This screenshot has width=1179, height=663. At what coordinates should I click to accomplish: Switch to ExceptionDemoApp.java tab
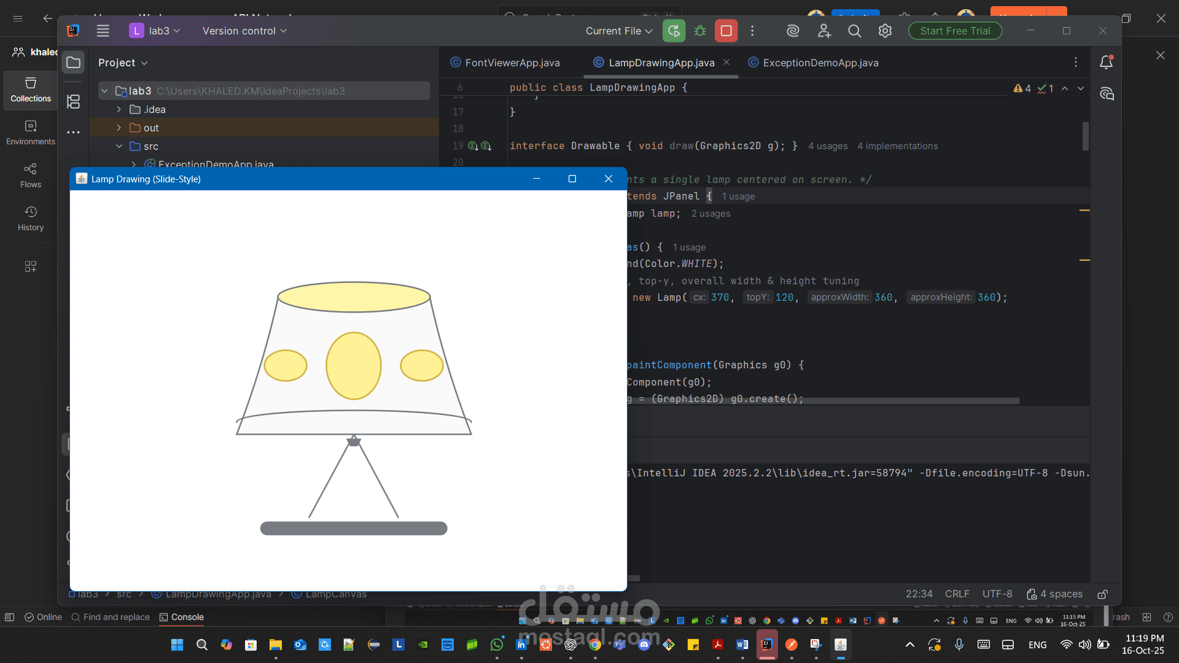(x=813, y=63)
